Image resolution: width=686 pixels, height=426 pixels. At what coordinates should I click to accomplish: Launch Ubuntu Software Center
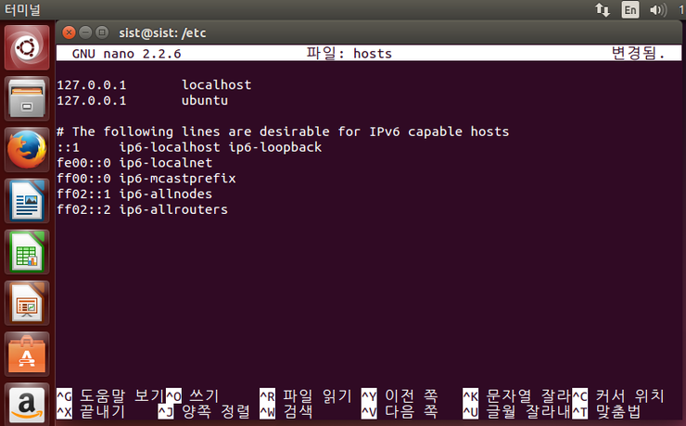click(27, 354)
